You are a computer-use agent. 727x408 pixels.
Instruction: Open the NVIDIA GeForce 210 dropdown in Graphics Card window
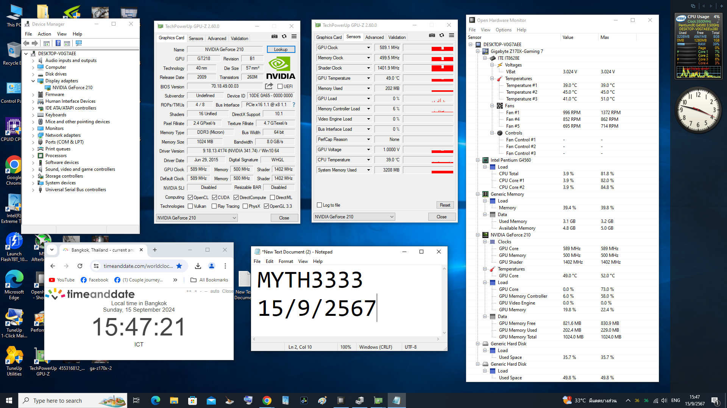tap(197, 218)
